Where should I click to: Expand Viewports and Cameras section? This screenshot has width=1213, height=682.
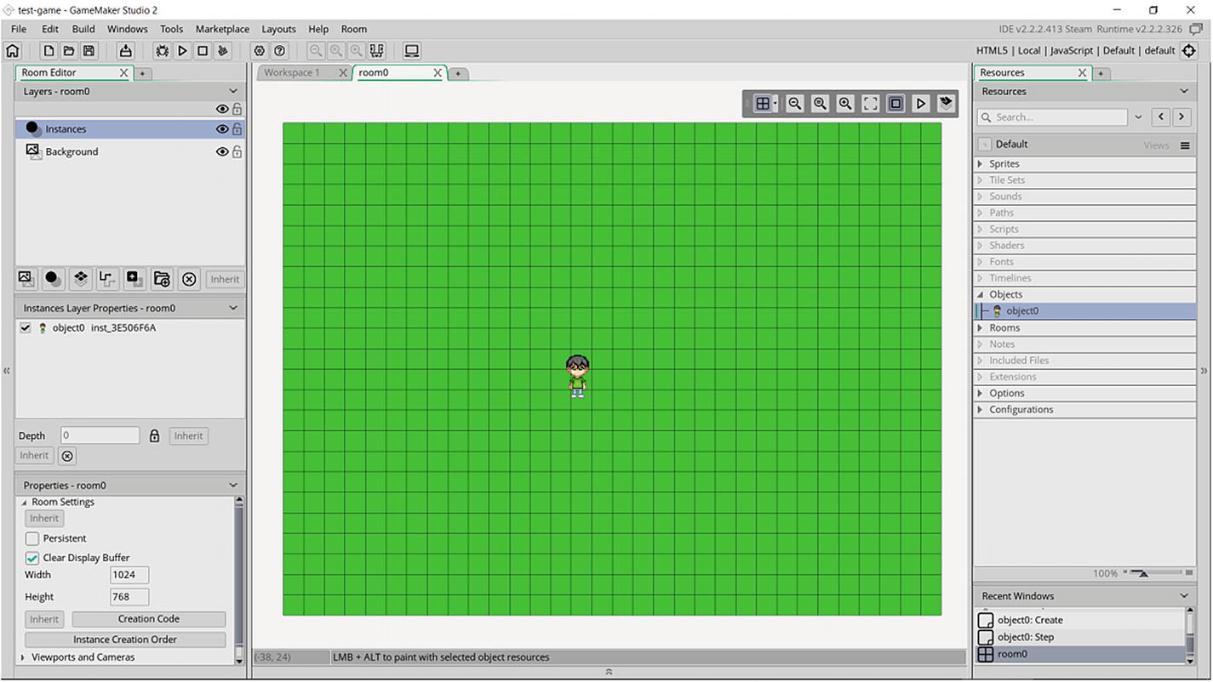24,657
